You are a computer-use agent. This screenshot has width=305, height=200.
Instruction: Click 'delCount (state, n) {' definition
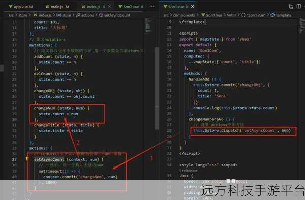pos(58,74)
